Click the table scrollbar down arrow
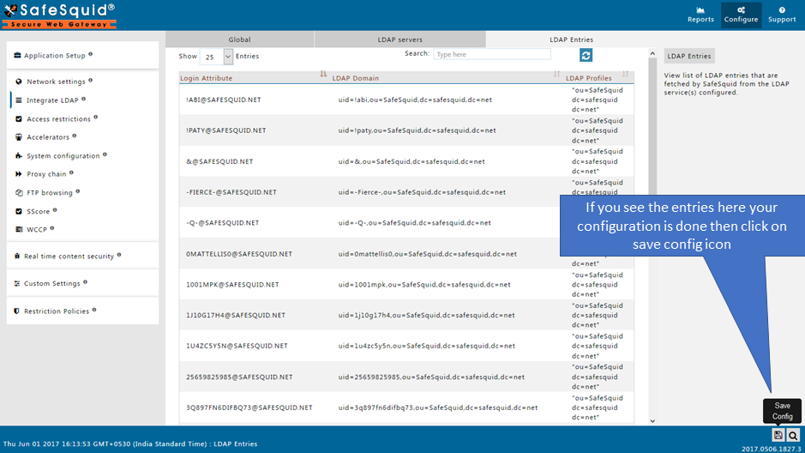The width and height of the screenshot is (805, 453). pos(652,420)
